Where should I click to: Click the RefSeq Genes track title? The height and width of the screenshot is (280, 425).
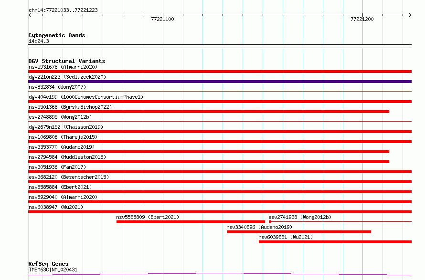pyautogui.click(x=48, y=264)
